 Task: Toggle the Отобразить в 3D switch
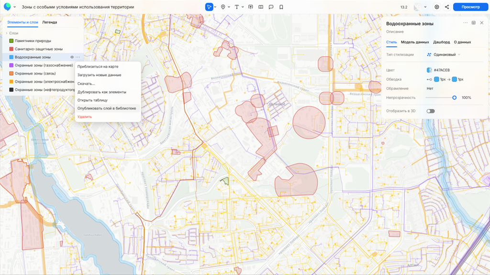(431, 111)
